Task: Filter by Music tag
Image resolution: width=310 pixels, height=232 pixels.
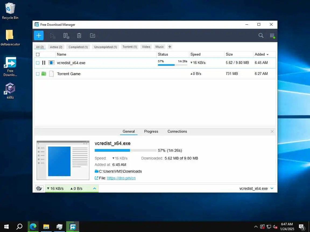Action: (x=160, y=47)
